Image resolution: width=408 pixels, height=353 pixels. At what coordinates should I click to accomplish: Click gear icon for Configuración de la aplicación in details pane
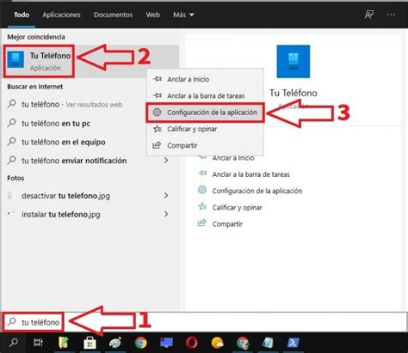pos(202,190)
